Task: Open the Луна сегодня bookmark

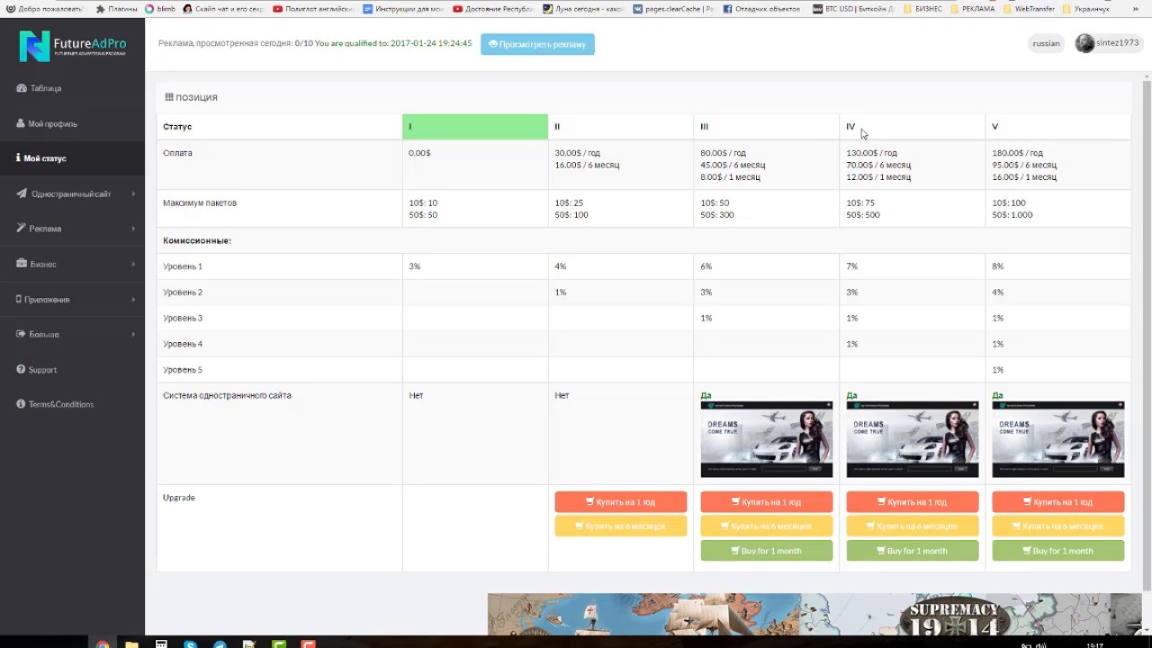Action: click(583, 9)
